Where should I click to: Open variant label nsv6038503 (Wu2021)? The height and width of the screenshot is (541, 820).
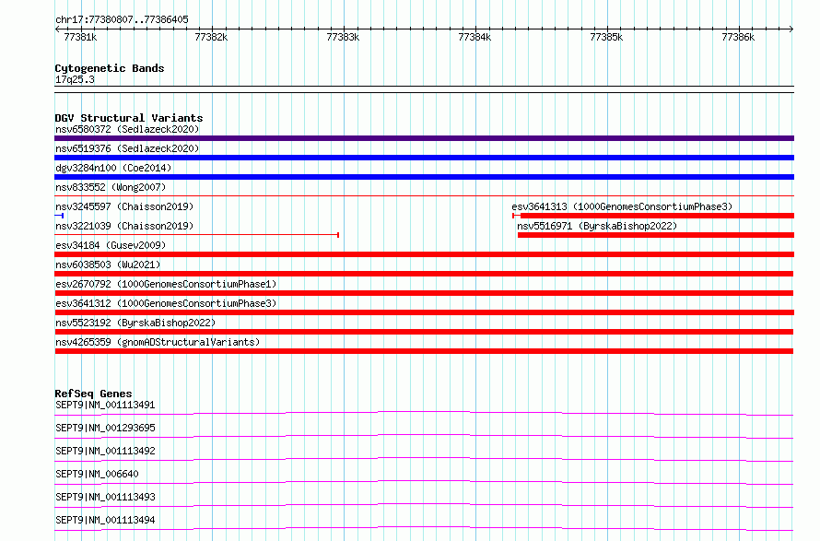coord(108,265)
